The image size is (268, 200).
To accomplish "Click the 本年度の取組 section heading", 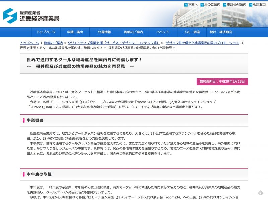I will click(39, 174).
